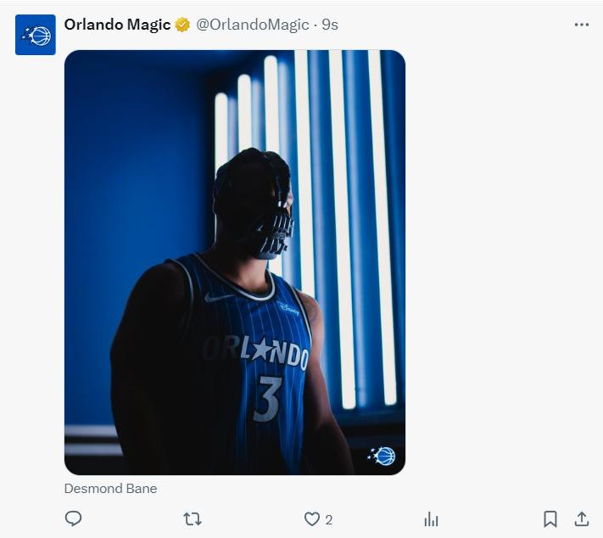Bookmark the Orlando Magic post
The image size is (603, 538).
(x=550, y=518)
